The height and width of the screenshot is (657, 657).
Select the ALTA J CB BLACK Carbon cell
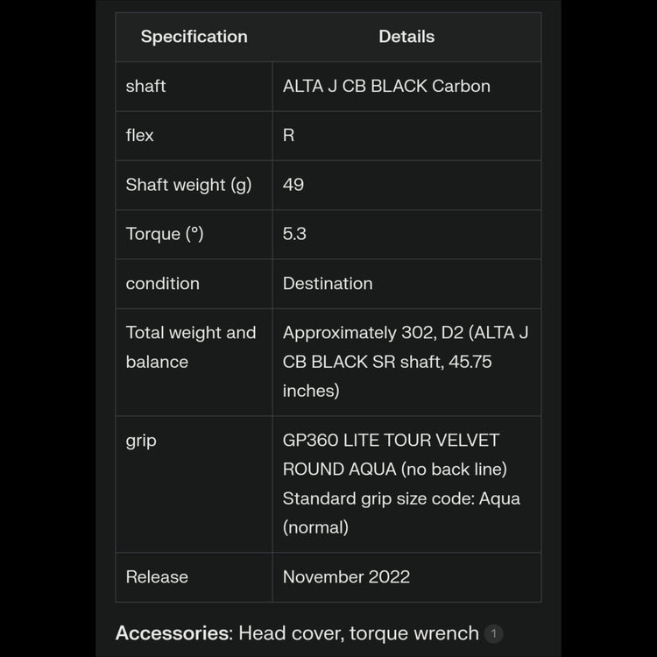[x=386, y=86]
